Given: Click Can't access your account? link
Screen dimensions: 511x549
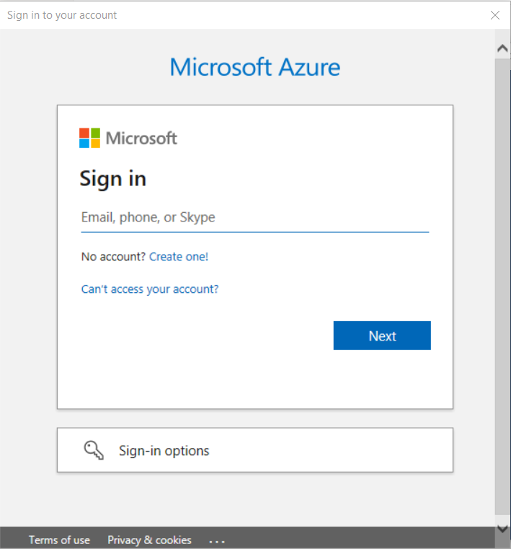Looking at the screenshot, I should coord(150,289).
